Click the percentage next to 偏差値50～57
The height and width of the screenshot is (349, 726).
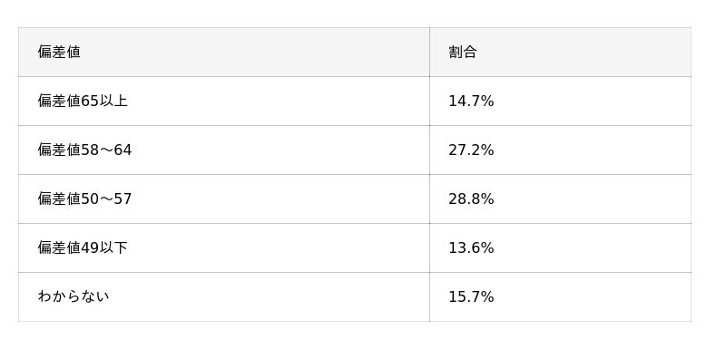tap(471, 199)
